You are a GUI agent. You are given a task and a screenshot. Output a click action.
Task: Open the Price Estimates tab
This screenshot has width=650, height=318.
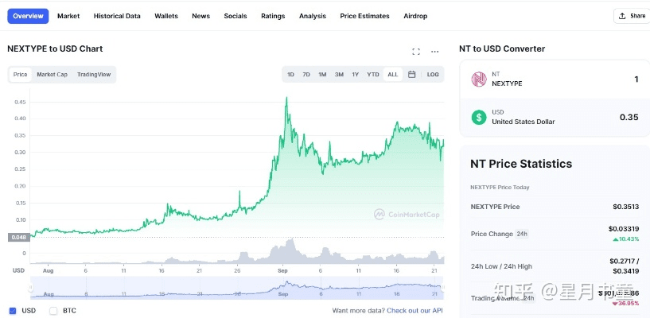coord(364,16)
